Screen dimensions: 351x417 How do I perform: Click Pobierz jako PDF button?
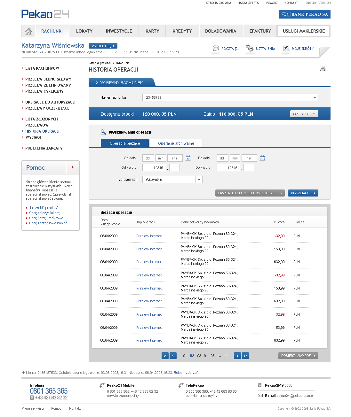(298, 356)
